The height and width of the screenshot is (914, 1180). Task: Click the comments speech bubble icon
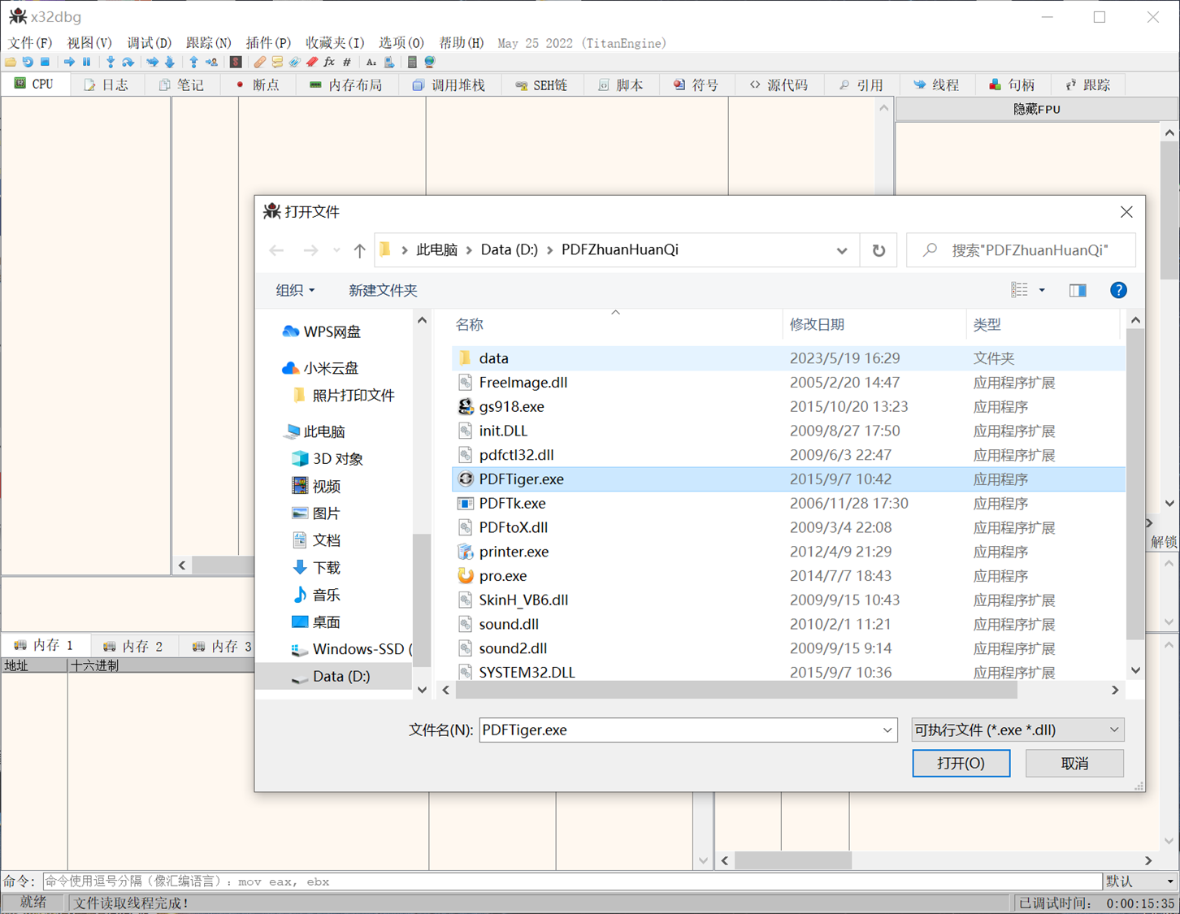pos(277,62)
